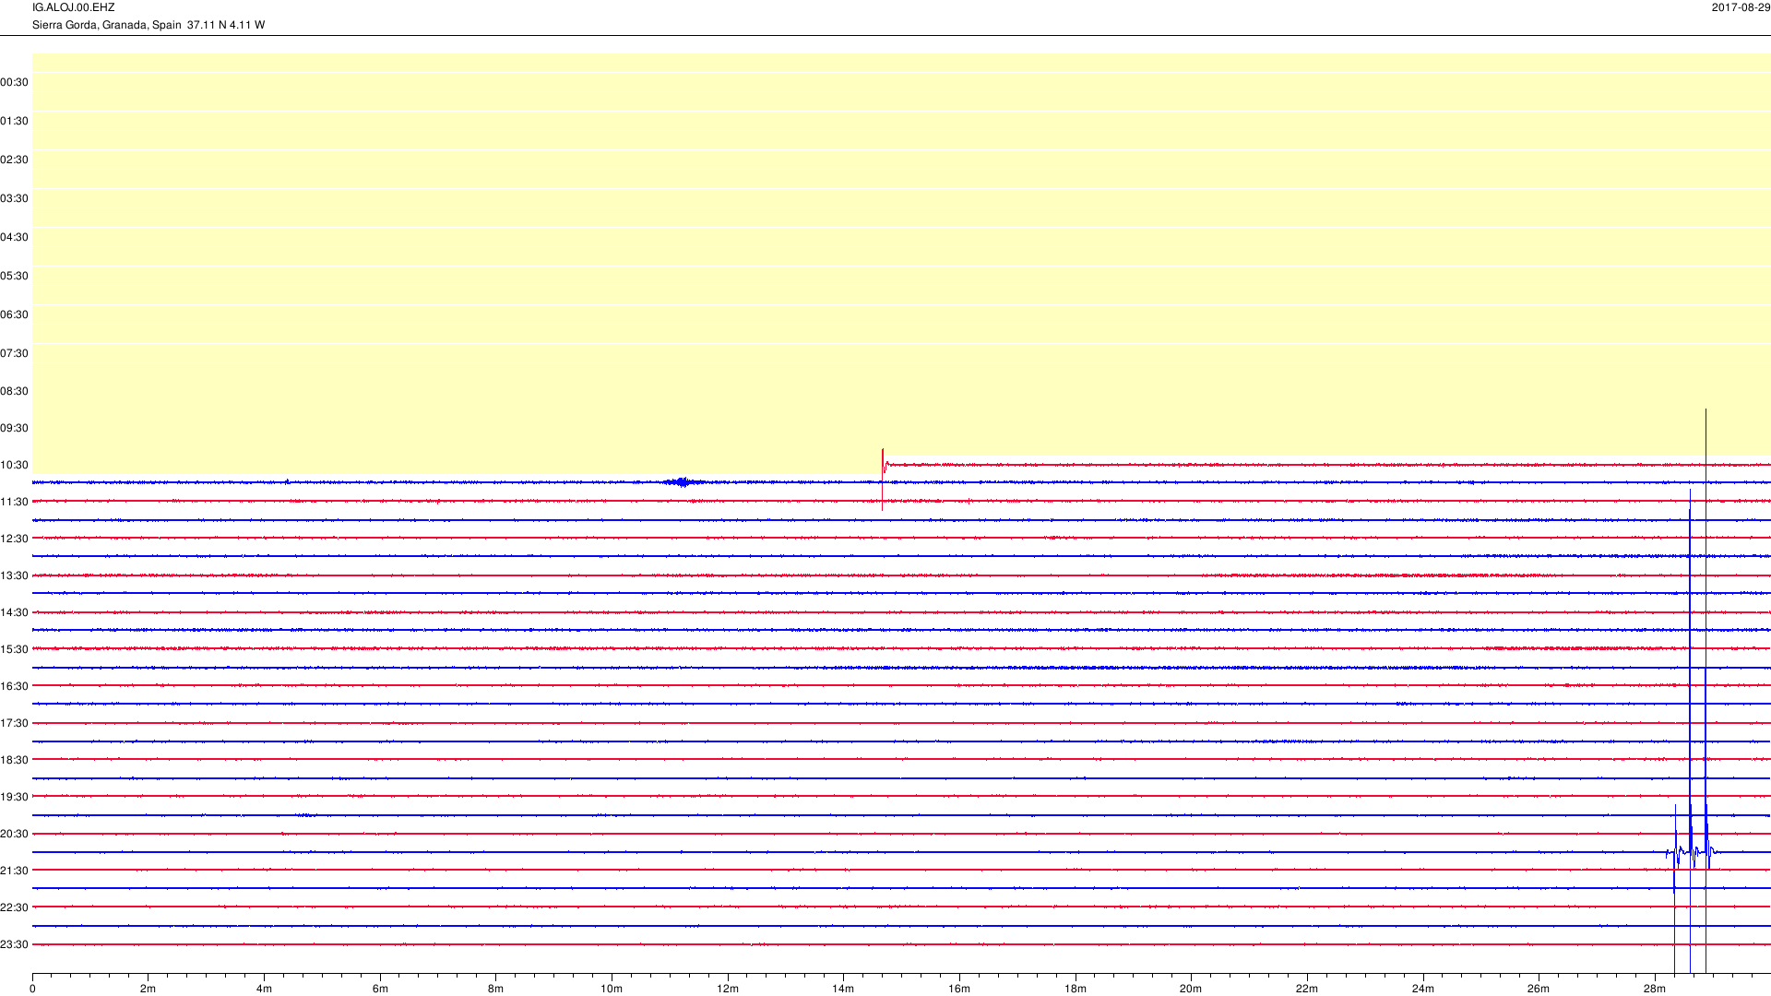
Task: Click the 13:30 time row label
Action: [x=14, y=575]
